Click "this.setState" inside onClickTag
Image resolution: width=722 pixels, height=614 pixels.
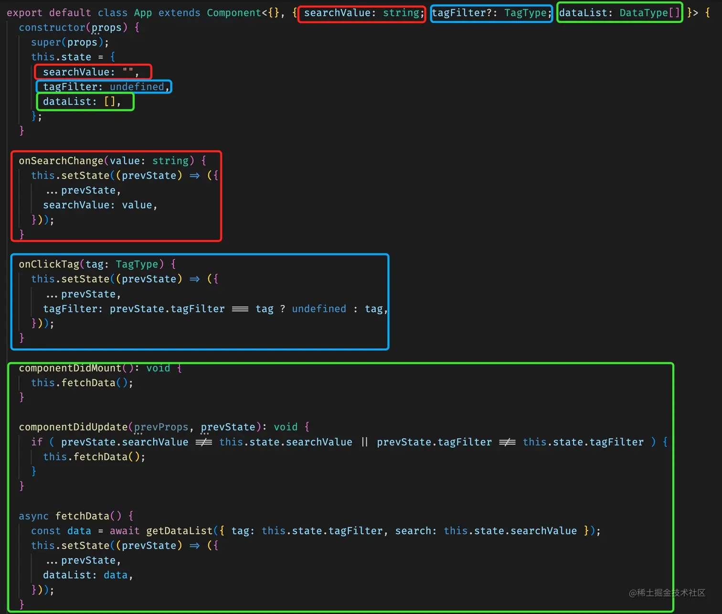point(70,280)
